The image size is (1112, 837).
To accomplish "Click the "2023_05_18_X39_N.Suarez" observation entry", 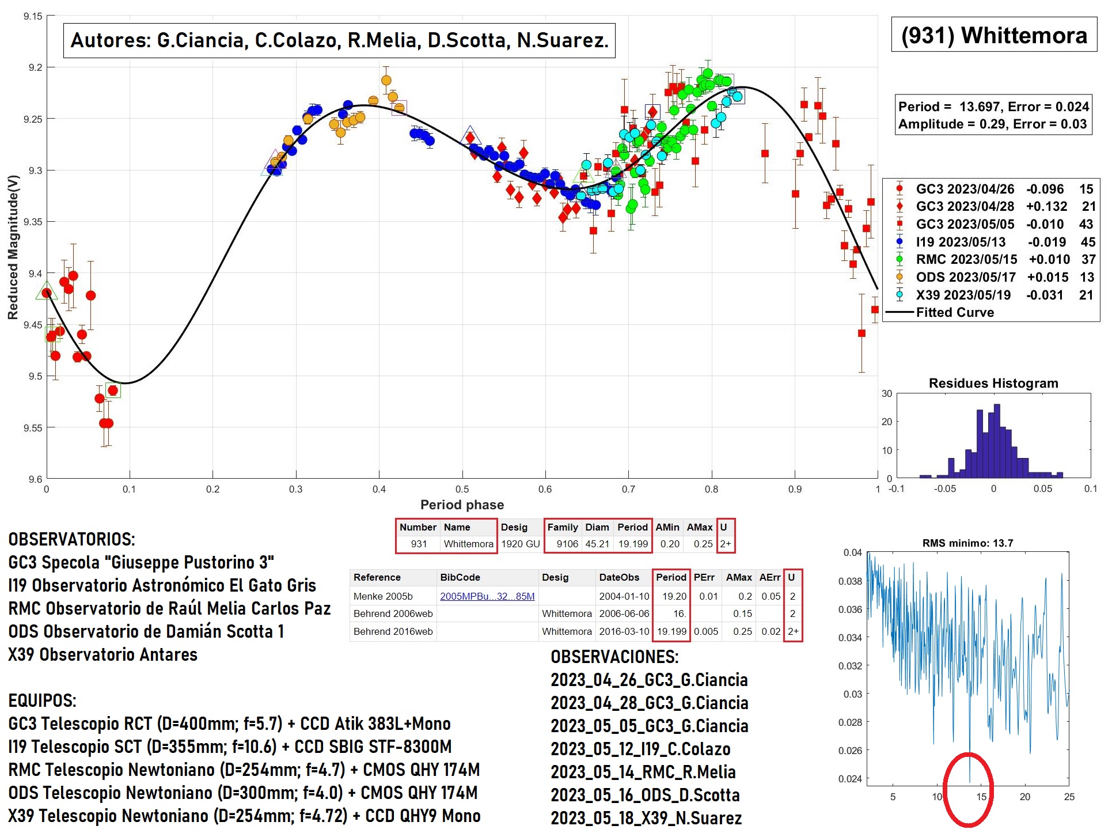I will 646,818.
